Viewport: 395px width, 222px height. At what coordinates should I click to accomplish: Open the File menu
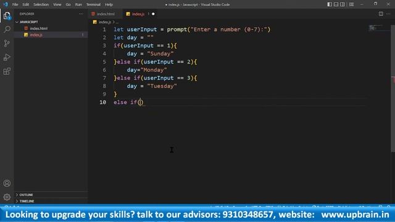[15, 4]
